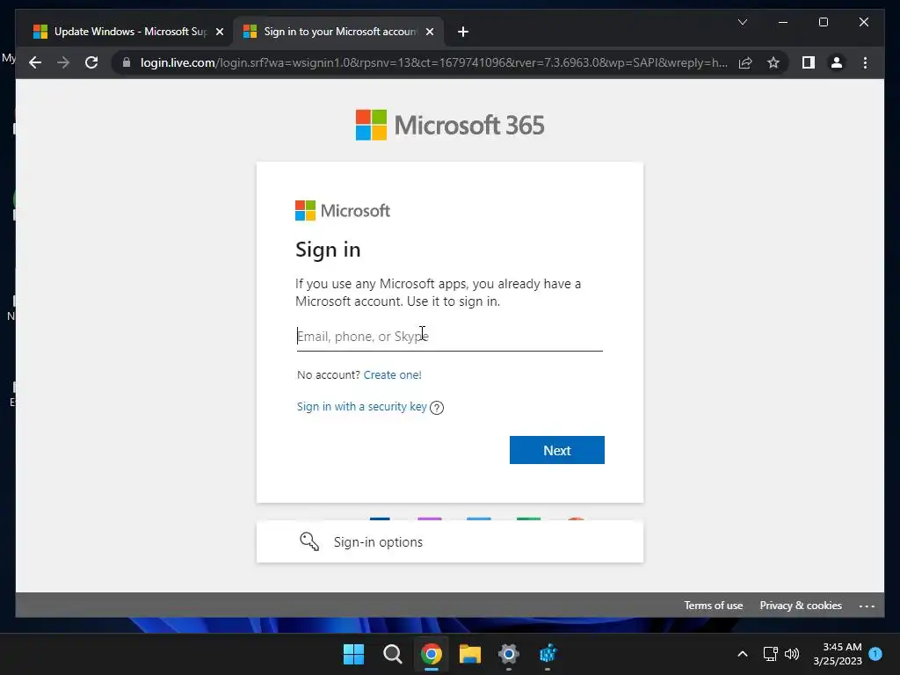Open Windows taskbar search

point(393,654)
